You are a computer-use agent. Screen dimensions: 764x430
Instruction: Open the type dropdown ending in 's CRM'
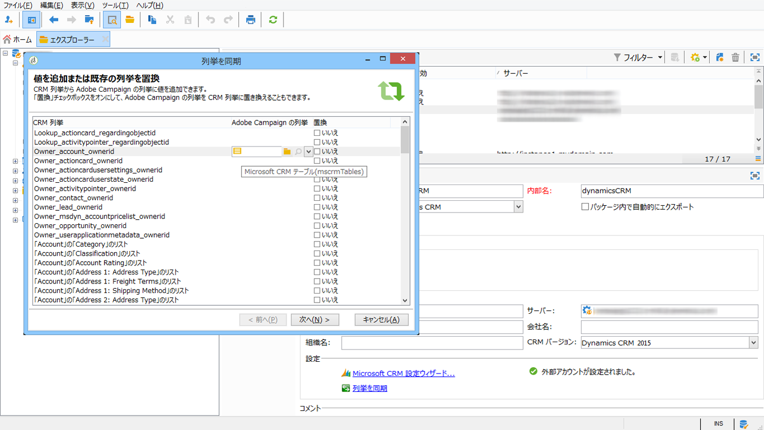pyautogui.click(x=518, y=207)
